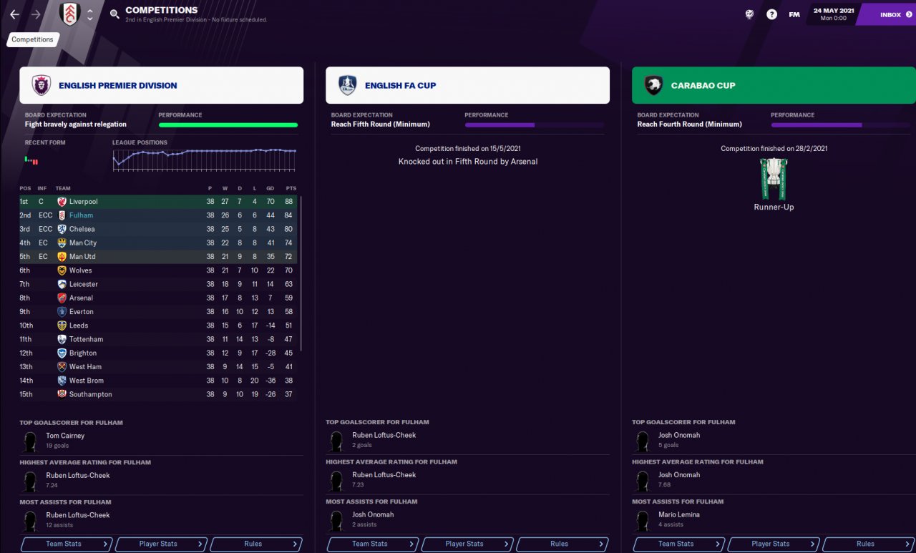916x553 pixels.
Task: Open the English FA Cup title
Action: (x=401, y=86)
